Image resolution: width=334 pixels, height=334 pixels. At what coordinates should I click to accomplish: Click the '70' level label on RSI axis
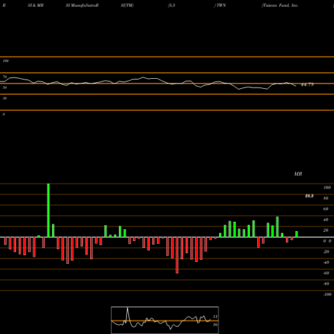(x=5, y=77)
